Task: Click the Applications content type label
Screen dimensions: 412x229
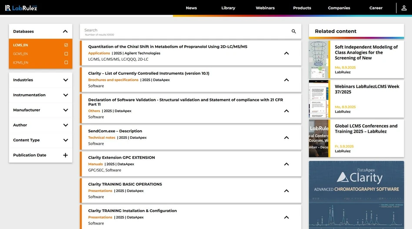Action: [x=99, y=53]
